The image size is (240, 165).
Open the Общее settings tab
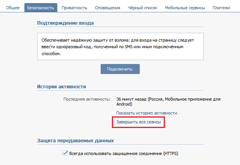coord(13,8)
